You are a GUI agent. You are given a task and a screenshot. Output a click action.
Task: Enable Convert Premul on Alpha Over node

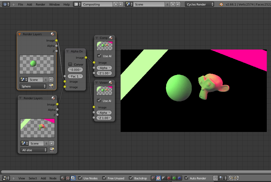click(x=70, y=64)
